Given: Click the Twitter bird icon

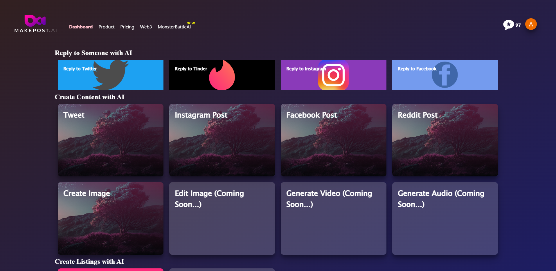Looking at the screenshot, I should click(x=110, y=75).
